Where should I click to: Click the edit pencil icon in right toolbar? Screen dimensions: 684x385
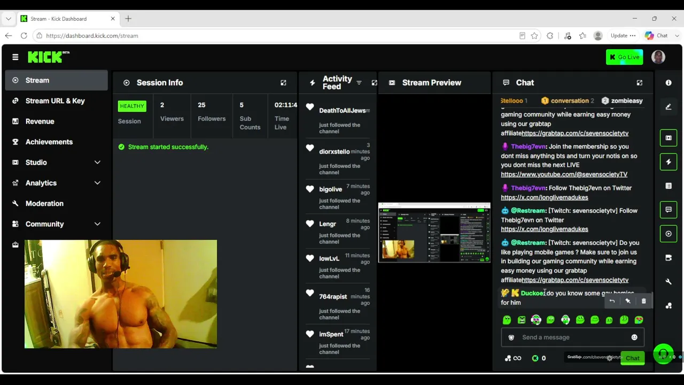coord(669,107)
